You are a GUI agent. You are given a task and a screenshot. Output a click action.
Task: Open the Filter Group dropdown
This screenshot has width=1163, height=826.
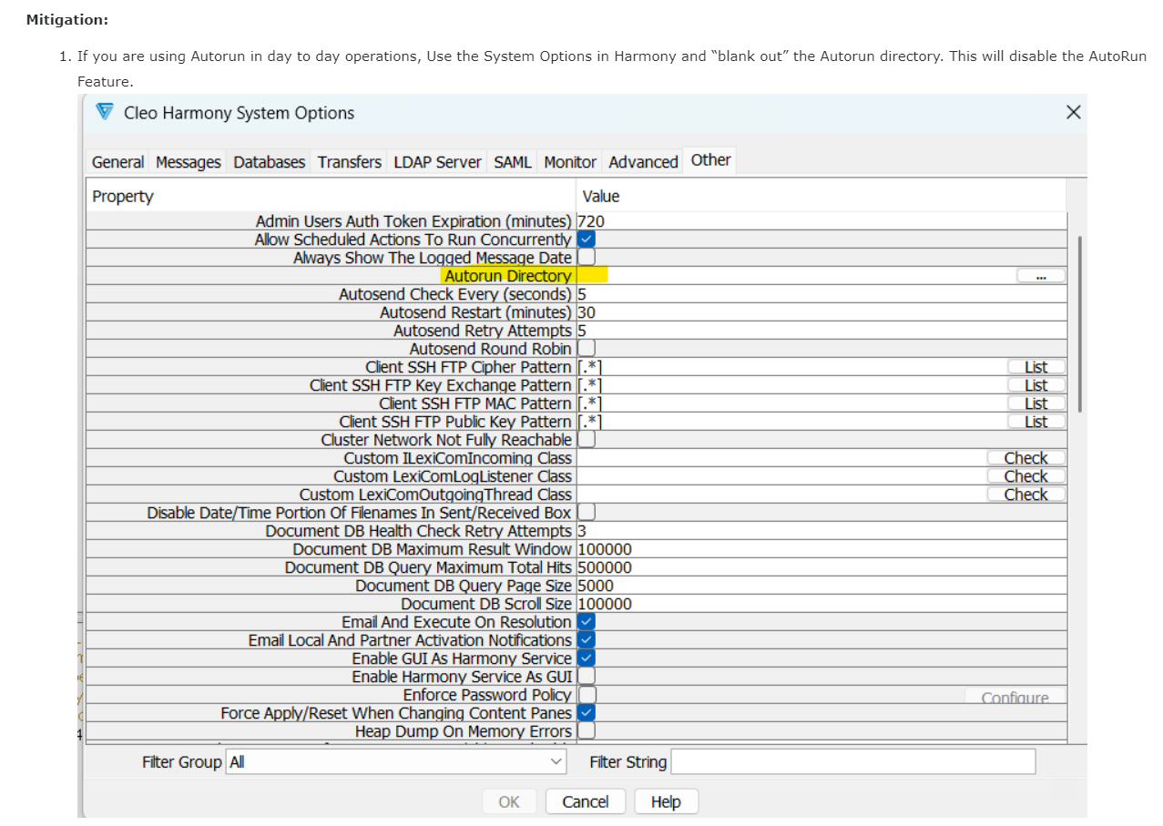[556, 761]
